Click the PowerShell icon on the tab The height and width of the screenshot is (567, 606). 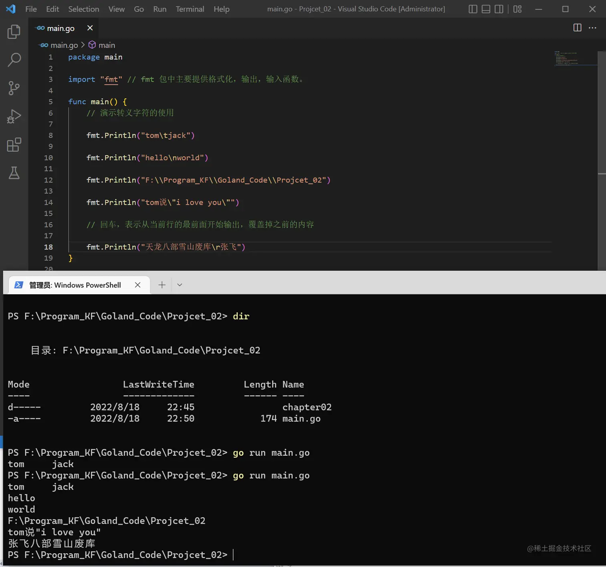pyautogui.click(x=19, y=285)
